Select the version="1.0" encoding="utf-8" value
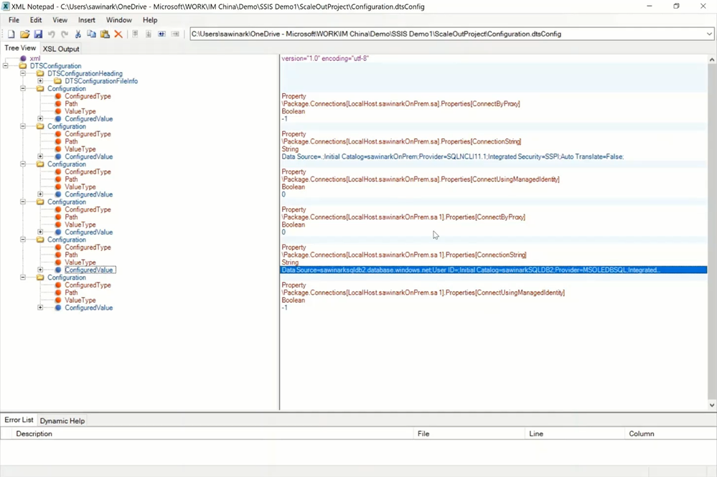This screenshot has height=477, width=717. 325,59
